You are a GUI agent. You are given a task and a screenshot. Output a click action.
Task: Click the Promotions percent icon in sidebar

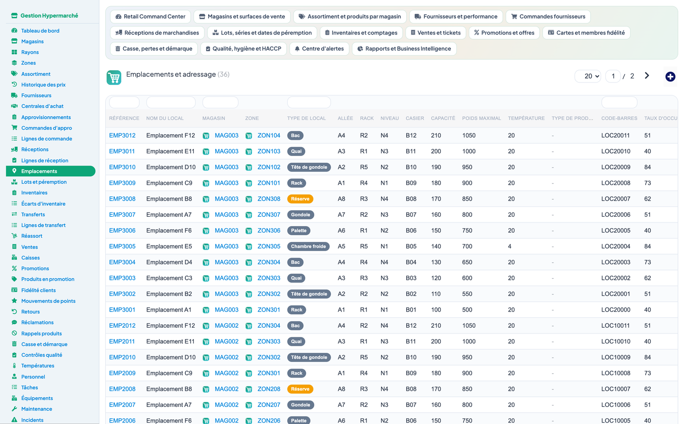coord(14,268)
